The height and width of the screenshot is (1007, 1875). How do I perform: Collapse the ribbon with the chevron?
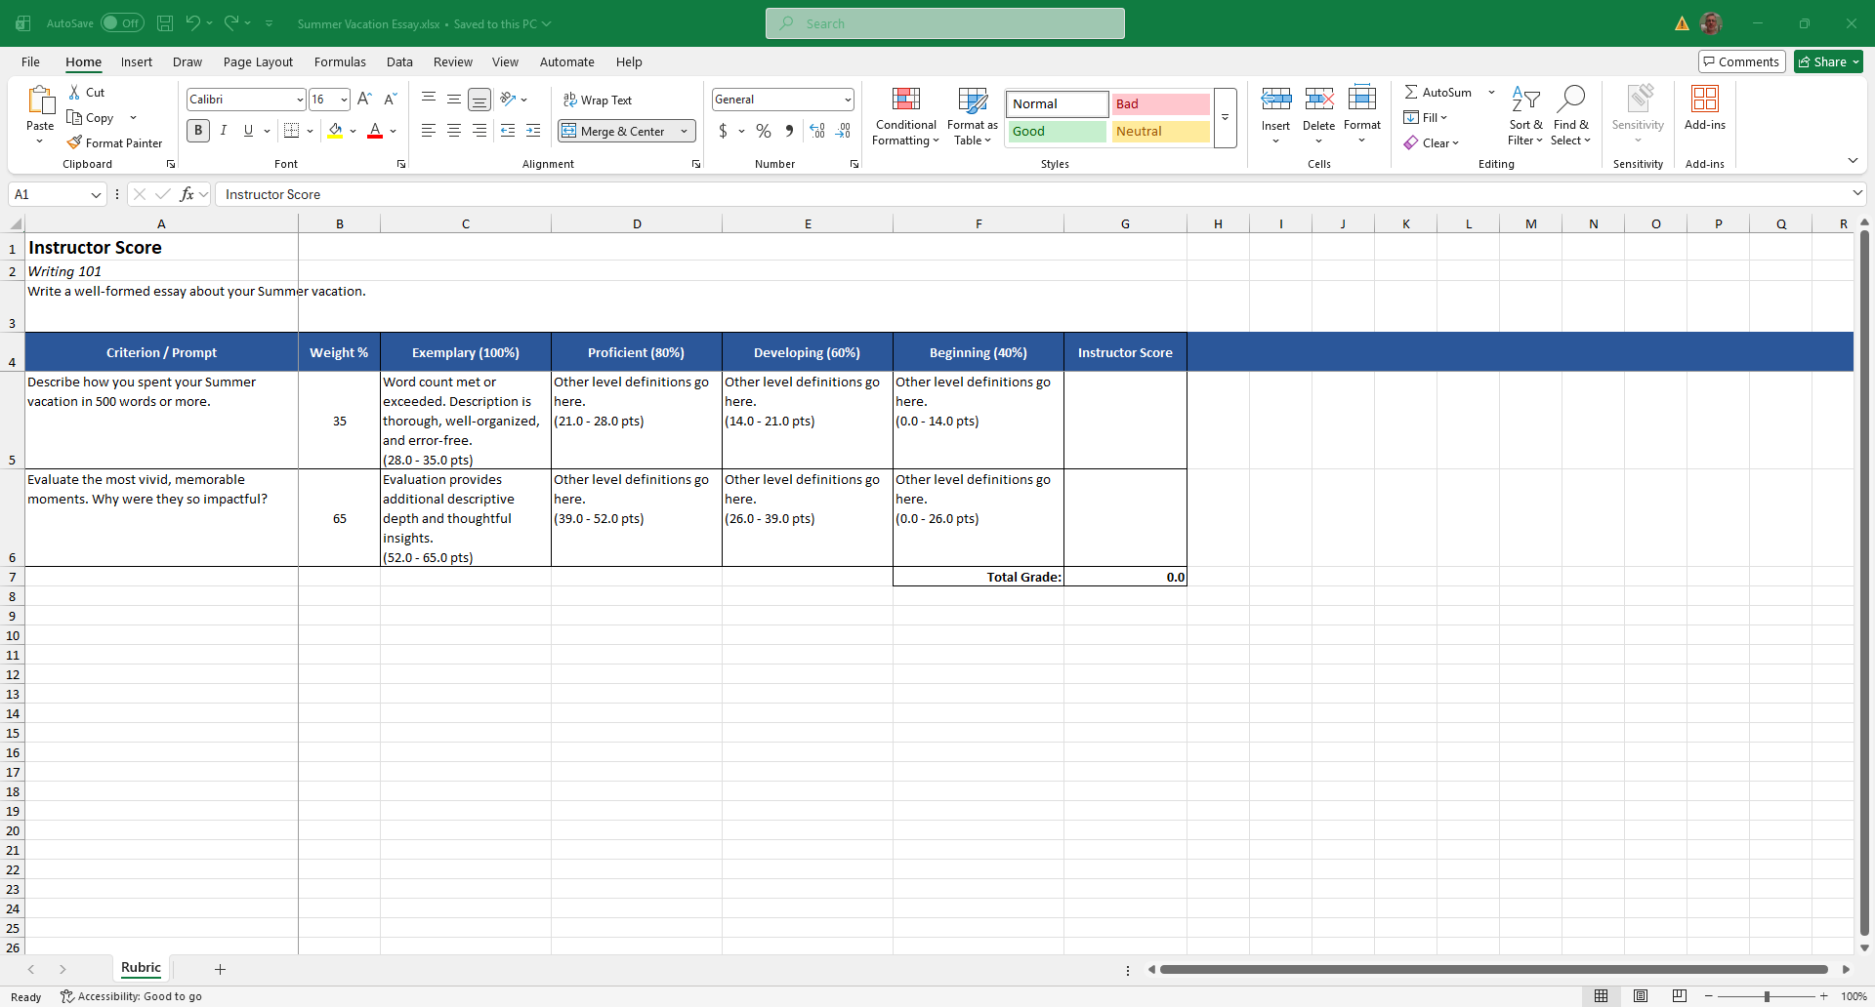point(1853,160)
